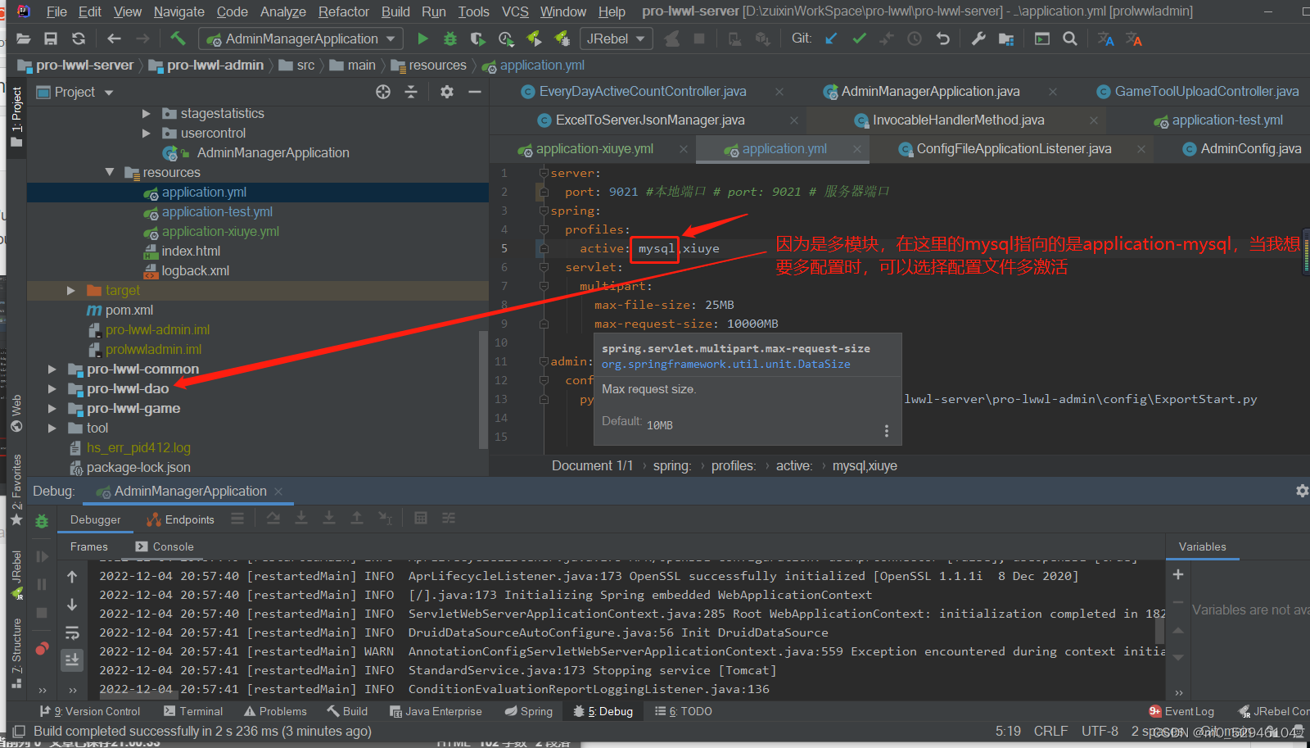This screenshot has height=748, width=1310.
Task: Open Project Structure icon on toolbar
Action: click(x=1005, y=39)
